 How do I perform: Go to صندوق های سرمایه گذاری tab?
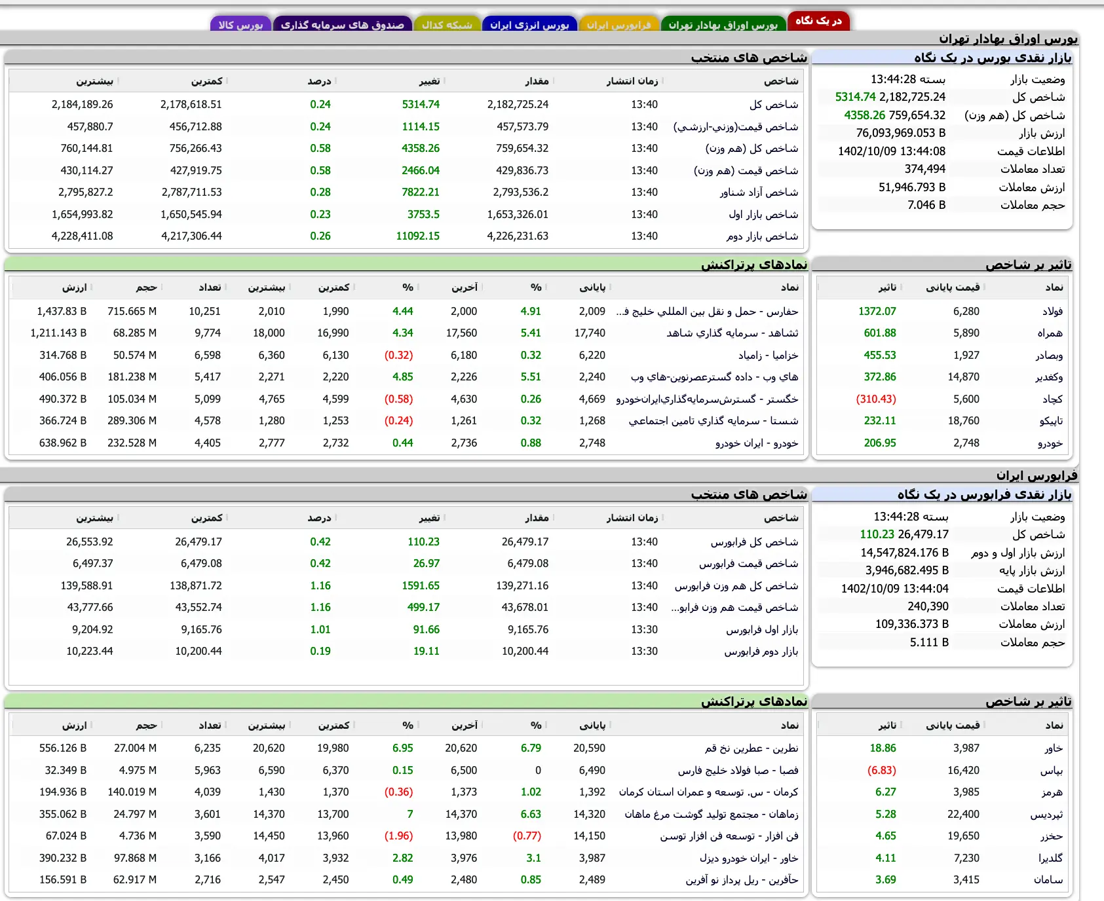click(x=342, y=25)
